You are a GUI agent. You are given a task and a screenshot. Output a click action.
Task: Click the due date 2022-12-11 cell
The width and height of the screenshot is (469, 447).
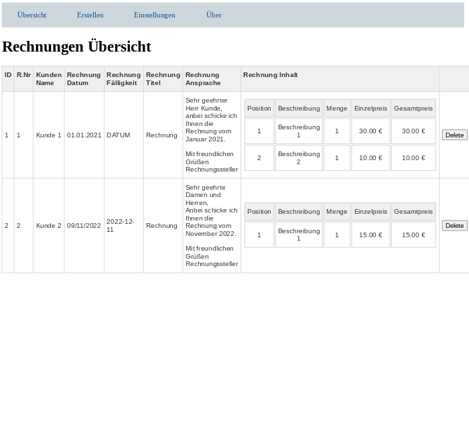[121, 226]
